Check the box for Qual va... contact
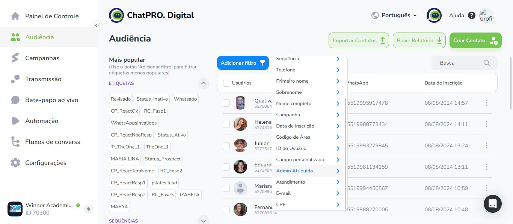The image size is (513, 224). coord(226,103)
